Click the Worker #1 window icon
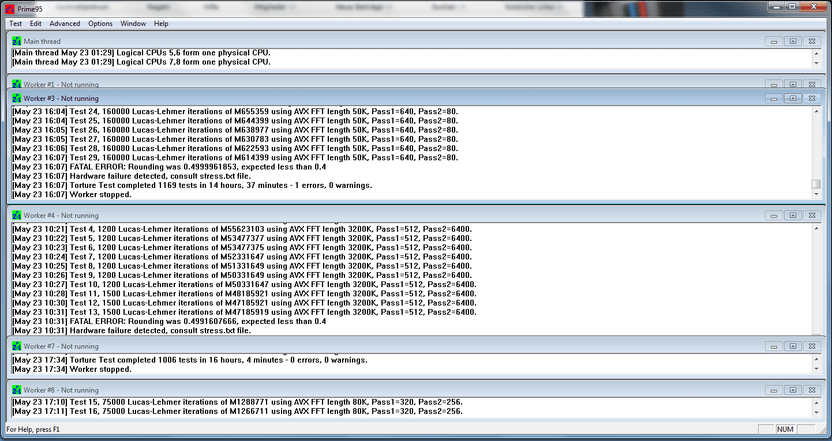Screen dimensions: 832x441 tap(17, 84)
